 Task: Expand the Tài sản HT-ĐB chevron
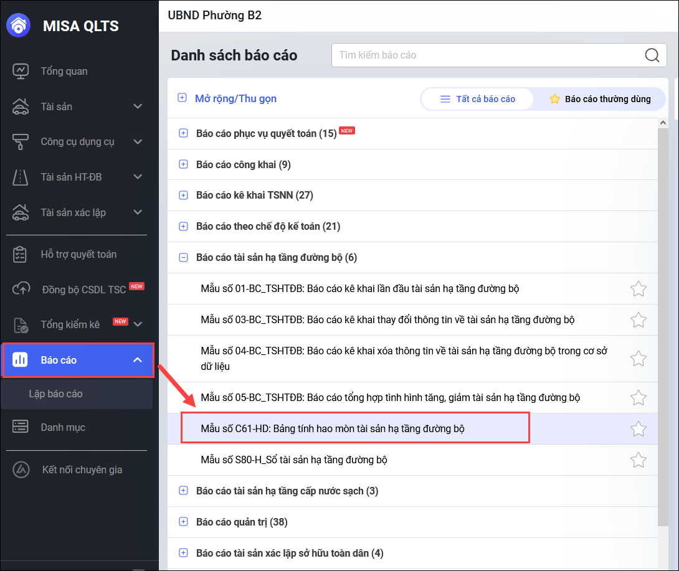[x=138, y=177]
